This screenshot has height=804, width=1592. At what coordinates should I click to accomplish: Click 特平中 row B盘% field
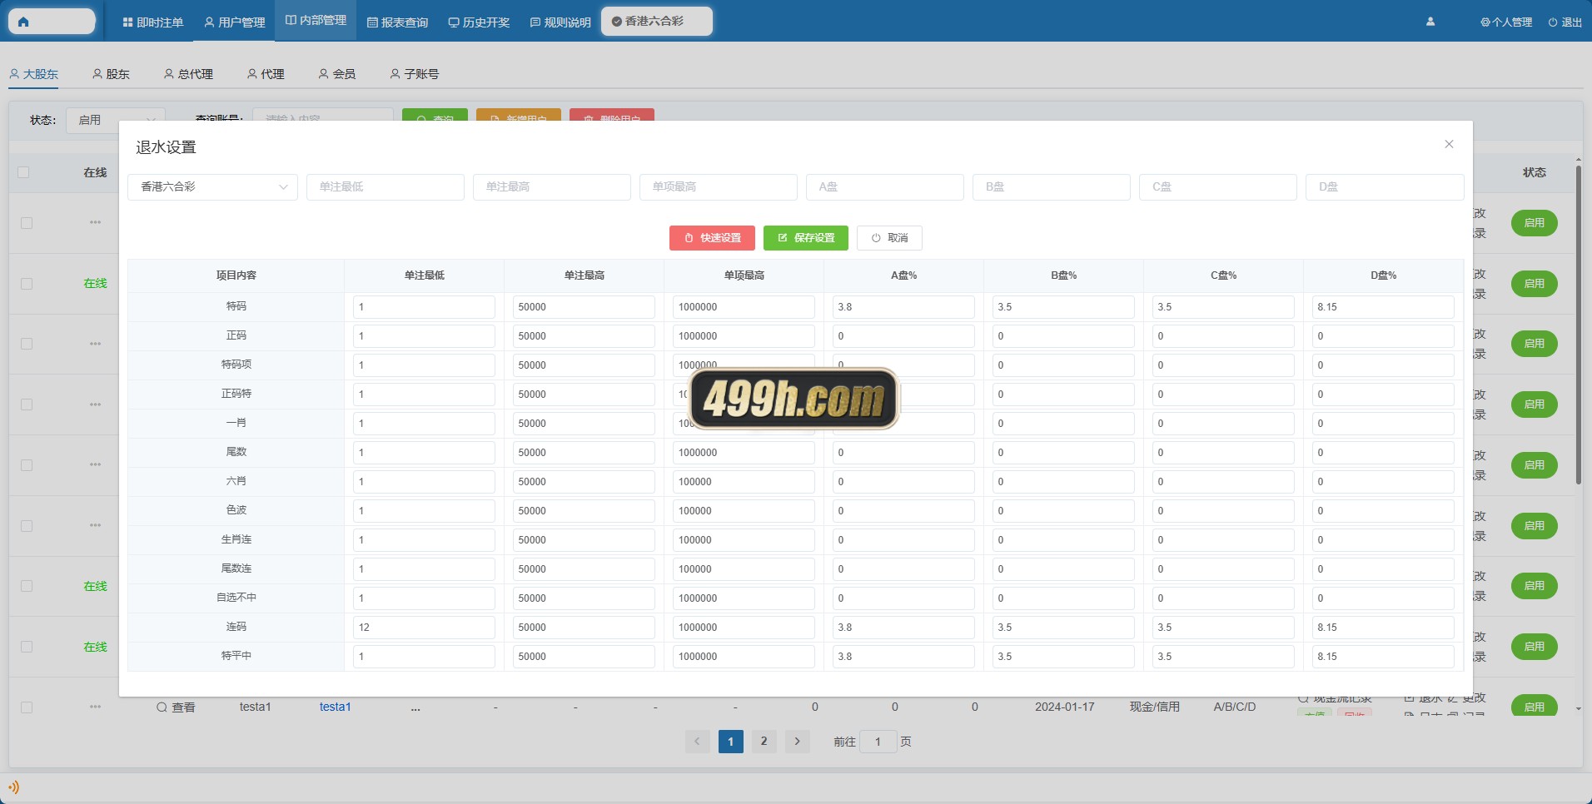(1063, 657)
